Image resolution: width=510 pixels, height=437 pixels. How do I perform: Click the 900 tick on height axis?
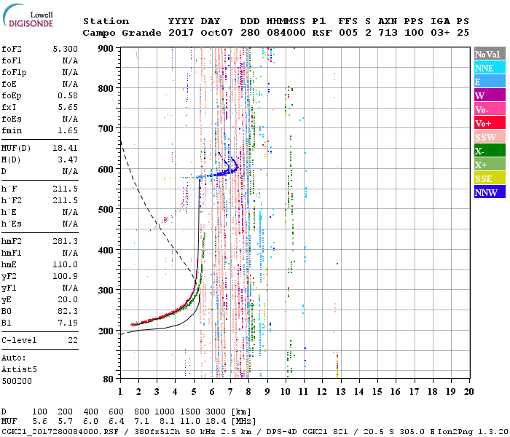[106, 49]
